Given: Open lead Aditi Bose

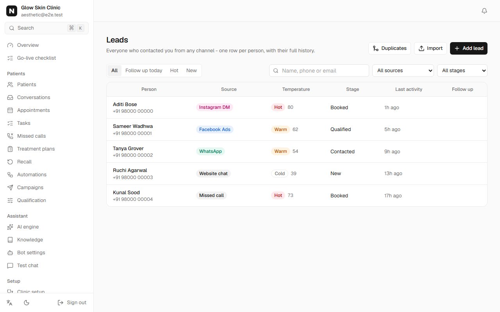Looking at the screenshot, I should tap(297, 108).
